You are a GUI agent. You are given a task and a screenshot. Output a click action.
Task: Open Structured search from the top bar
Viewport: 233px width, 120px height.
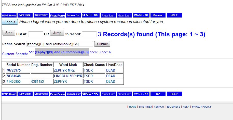41,15
